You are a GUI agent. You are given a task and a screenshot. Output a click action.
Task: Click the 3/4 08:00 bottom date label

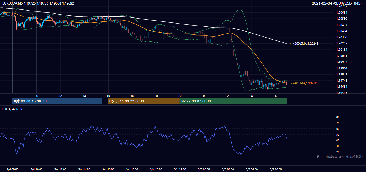click(12, 169)
